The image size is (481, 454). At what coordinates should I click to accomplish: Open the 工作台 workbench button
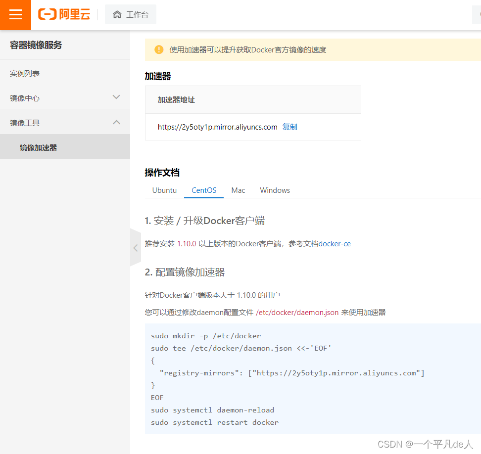point(131,14)
